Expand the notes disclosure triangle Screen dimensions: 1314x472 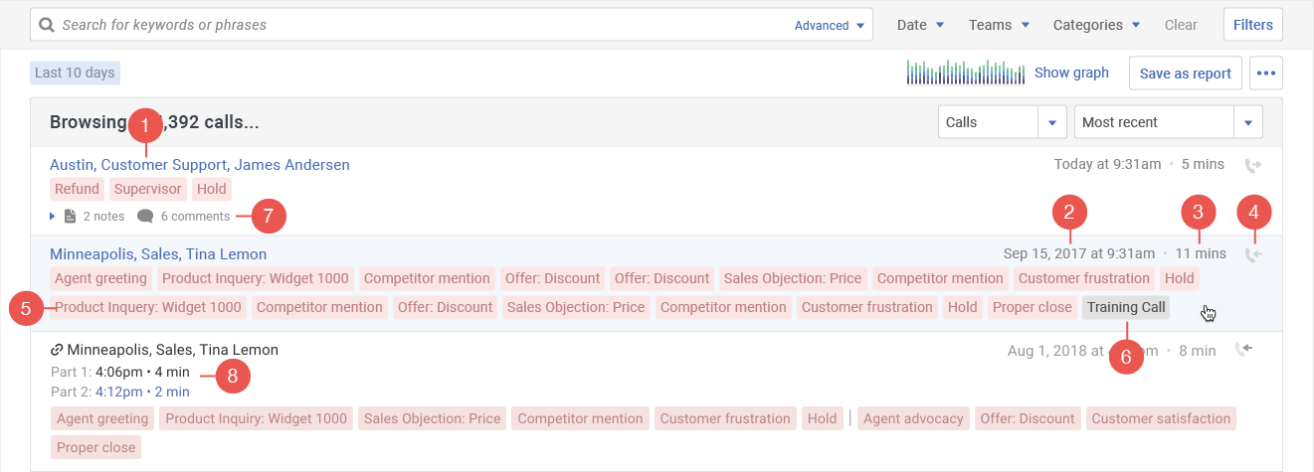tap(53, 217)
